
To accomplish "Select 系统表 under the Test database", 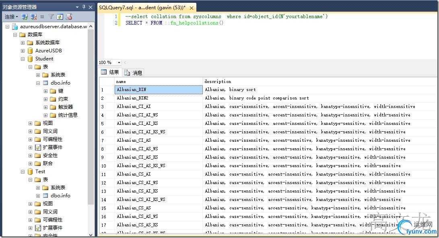I will 58,188.
